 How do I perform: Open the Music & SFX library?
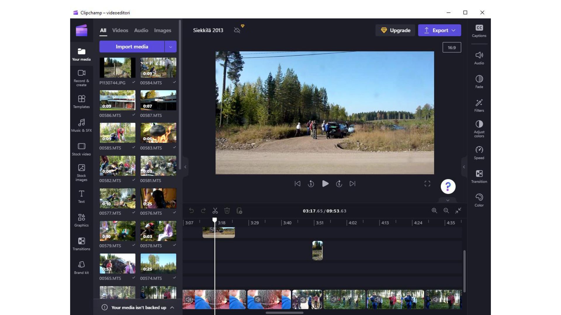[81, 125]
